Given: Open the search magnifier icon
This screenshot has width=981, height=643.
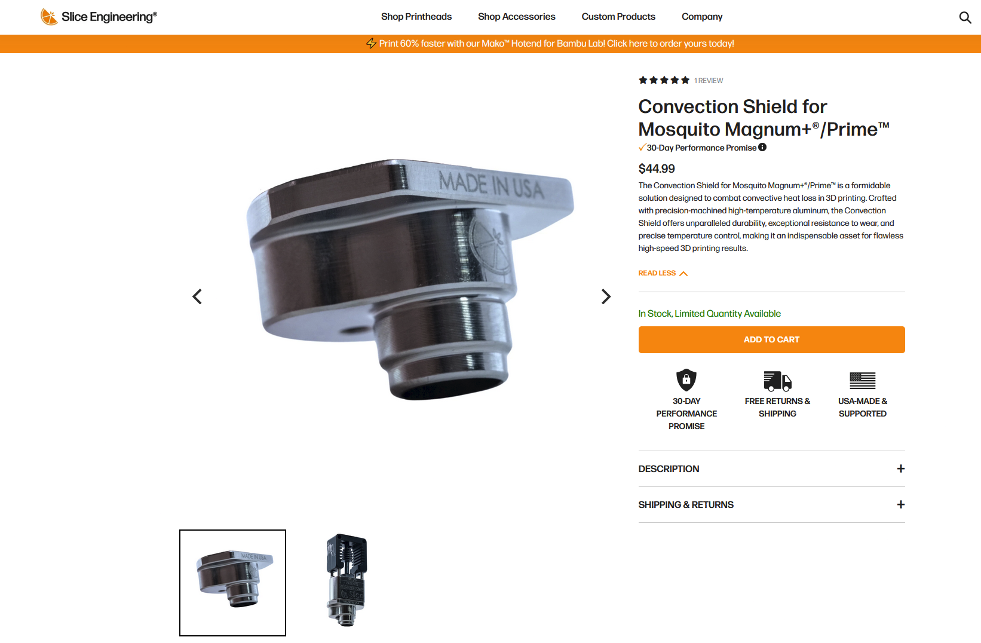Looking at the screenshot, I should tap(965, 17).
